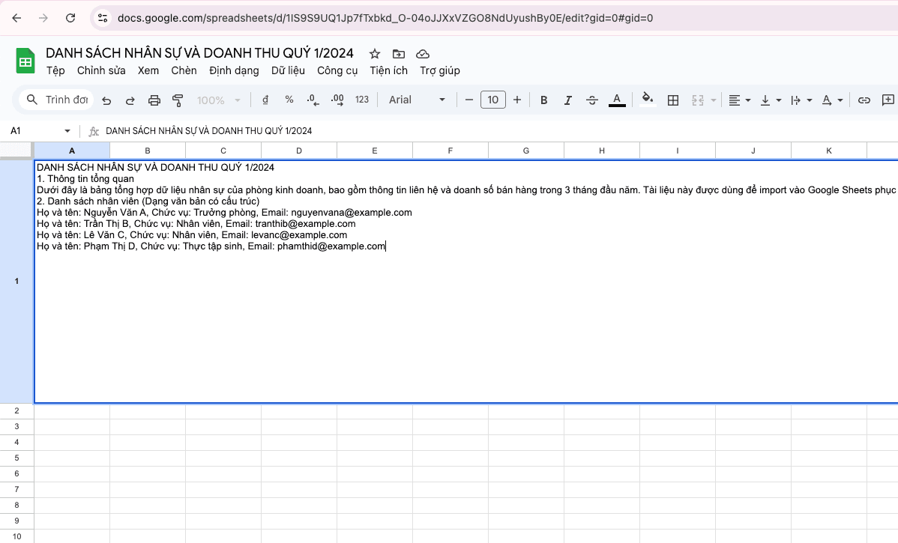Image resolution: width=898 pixels, height=543 pixels.
Task: Open the borders tool icon
Action: click(x=673, y=100)
